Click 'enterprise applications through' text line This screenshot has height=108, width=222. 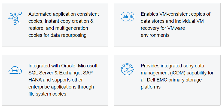(61, 87)
